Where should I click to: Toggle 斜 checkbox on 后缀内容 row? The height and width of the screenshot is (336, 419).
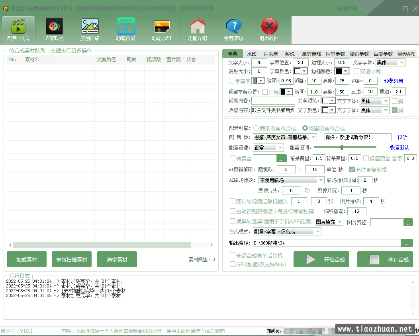coord(394,110)
